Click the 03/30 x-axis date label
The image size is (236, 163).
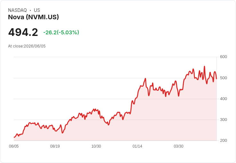click(x=179, y=146)
